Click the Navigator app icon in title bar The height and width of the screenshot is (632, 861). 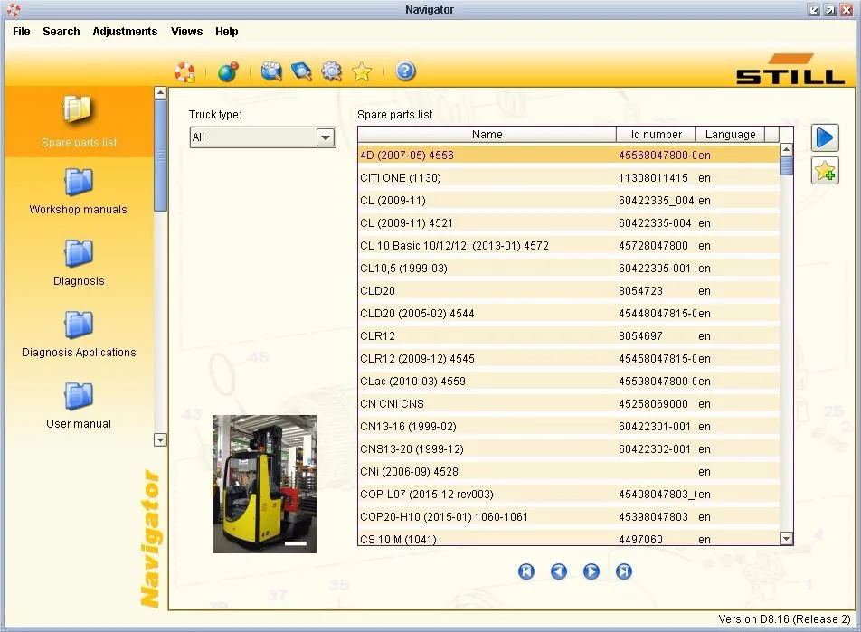click(x=14, y=9)
